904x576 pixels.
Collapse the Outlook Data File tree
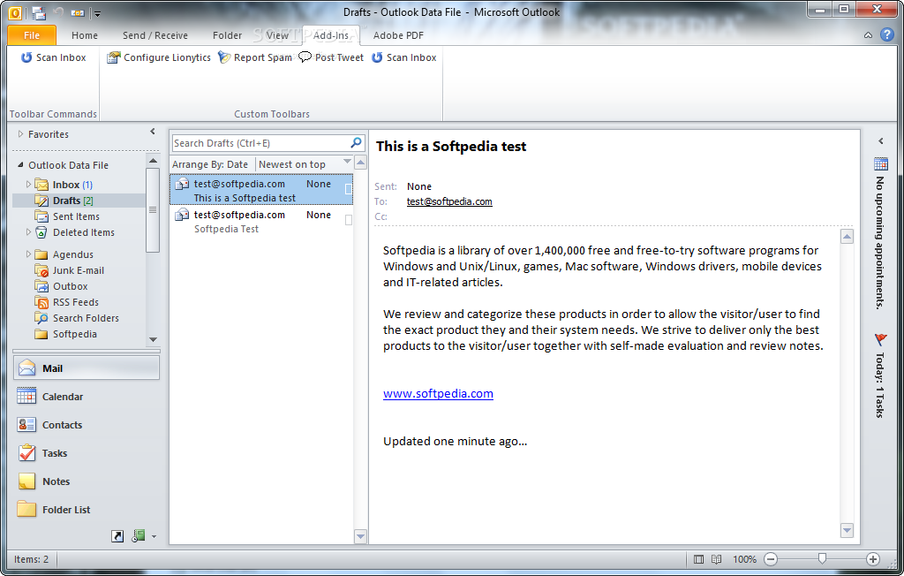click(21, 165)
